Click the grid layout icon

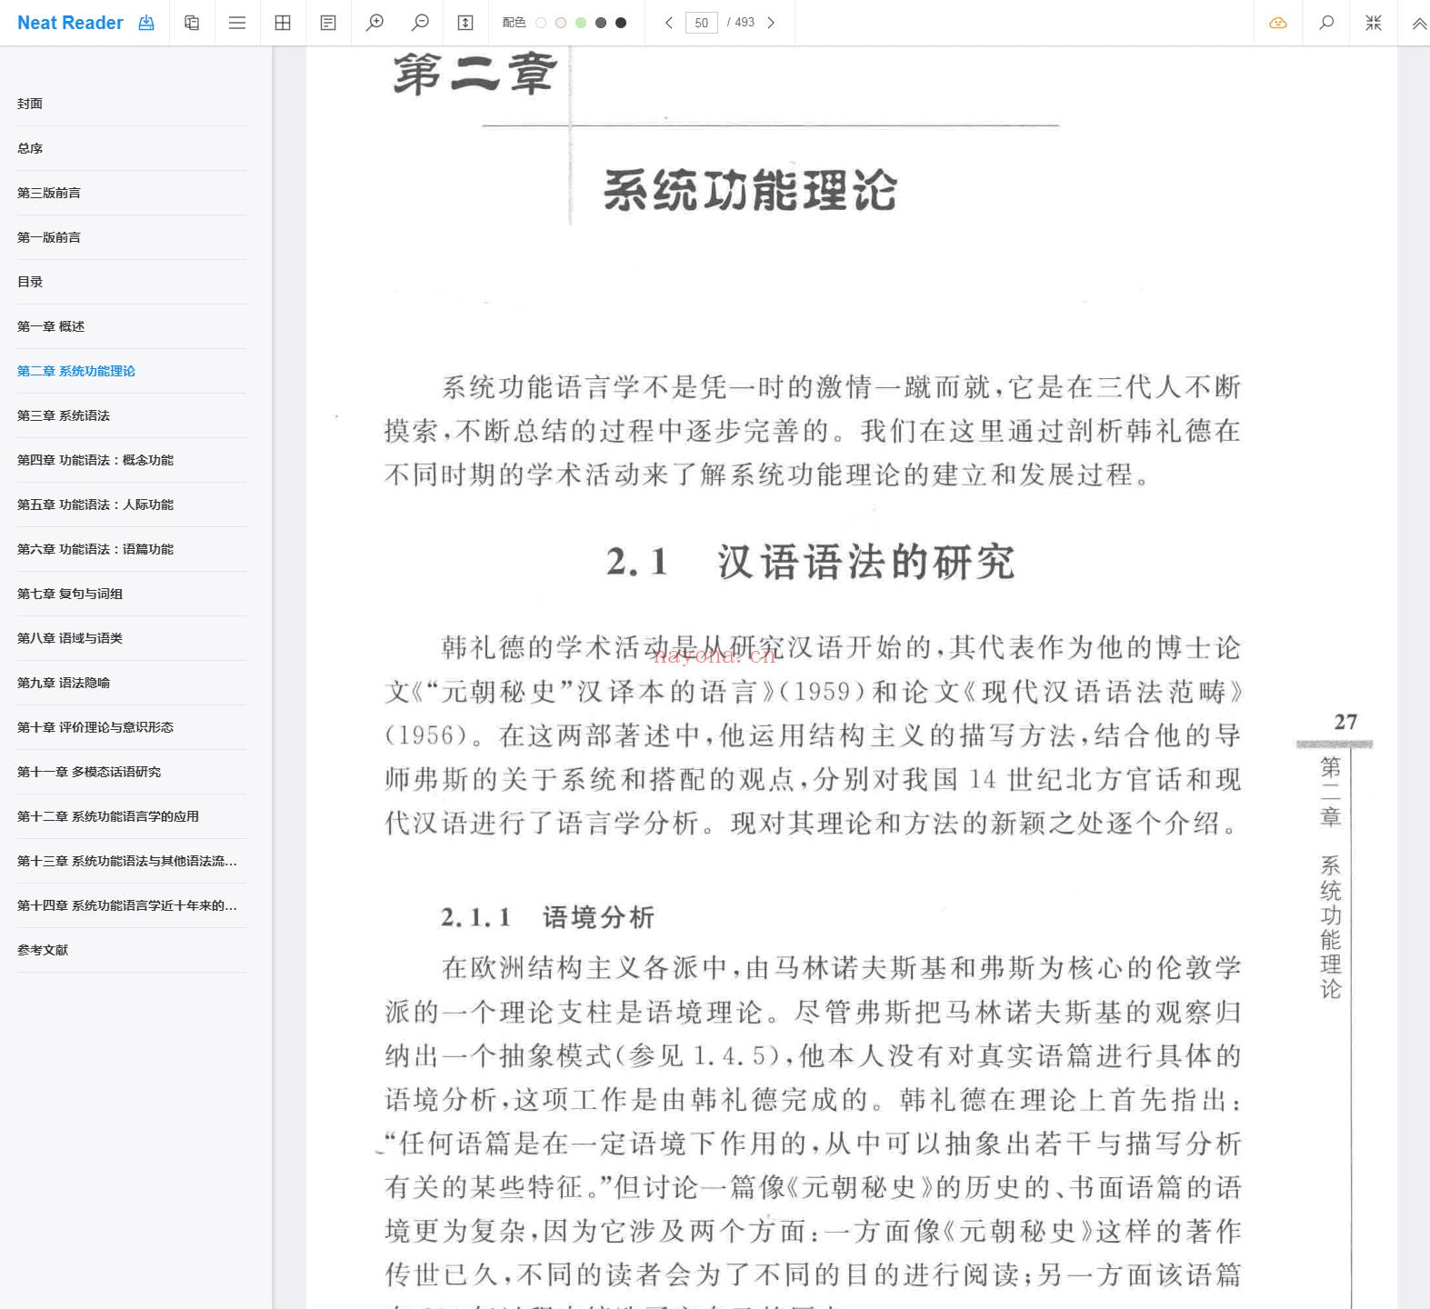pyautogui.click(x=283, y=23)
